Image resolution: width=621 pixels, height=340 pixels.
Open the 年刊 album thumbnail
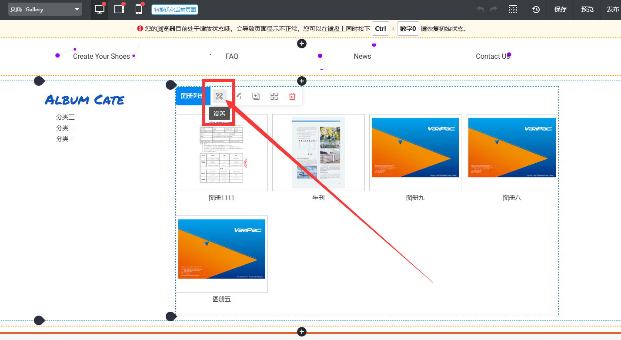coord(318,152)
